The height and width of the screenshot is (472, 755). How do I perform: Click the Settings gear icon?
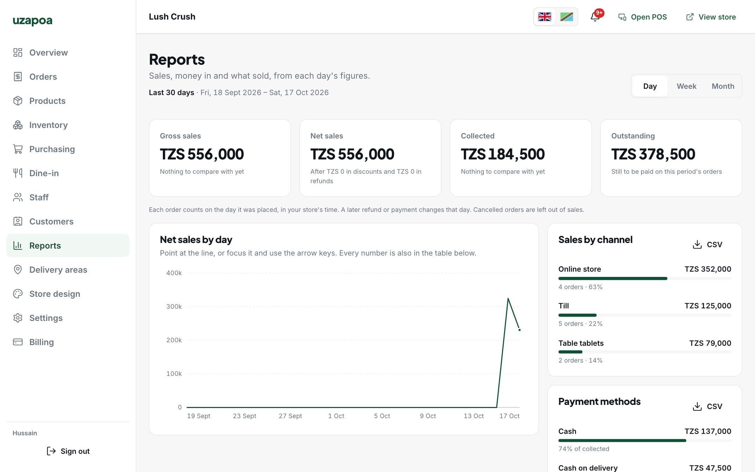[18, 318]
